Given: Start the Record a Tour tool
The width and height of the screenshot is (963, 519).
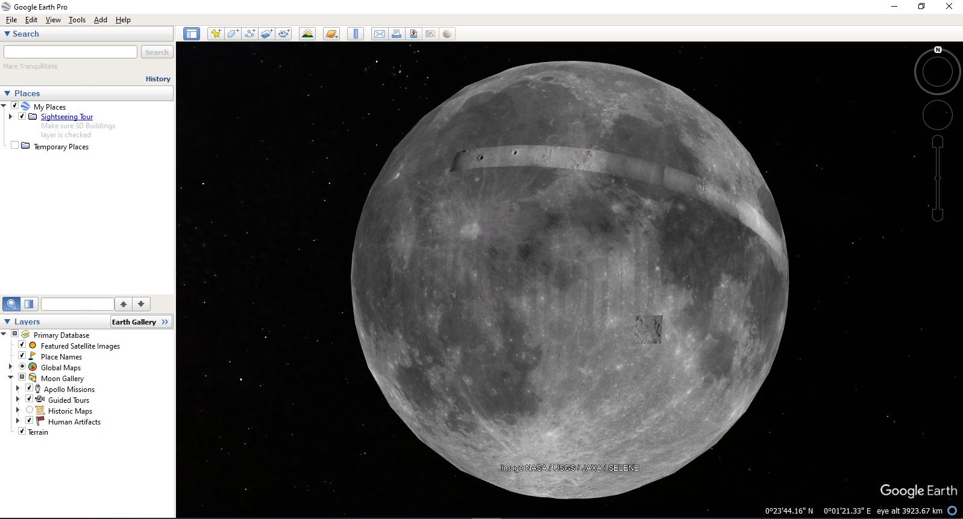Looking at the screenshot, I should 284,34.
